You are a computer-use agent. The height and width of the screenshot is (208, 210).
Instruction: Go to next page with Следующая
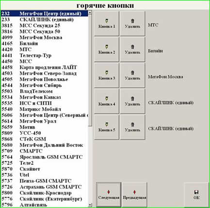[x=109, y=194]
